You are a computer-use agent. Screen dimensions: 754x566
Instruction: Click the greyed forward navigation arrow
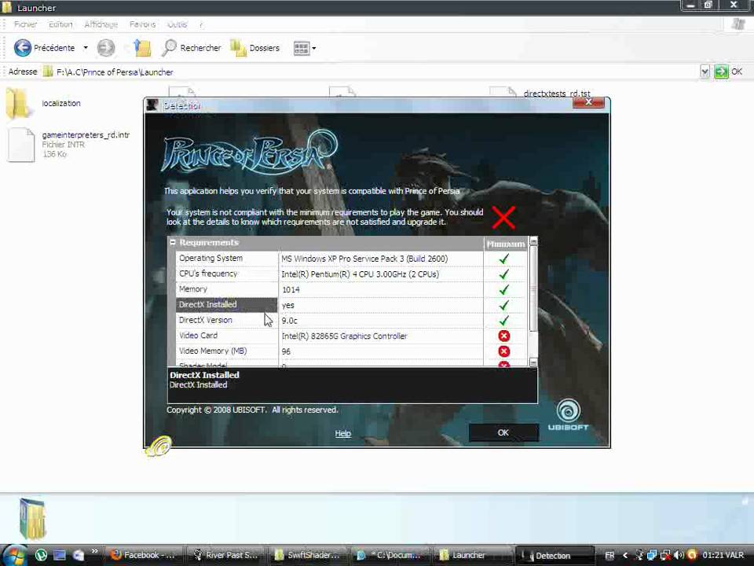point(106,48)
